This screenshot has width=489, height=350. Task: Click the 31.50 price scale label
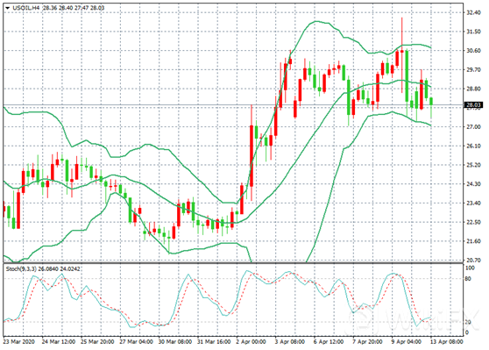click(473, 32)
